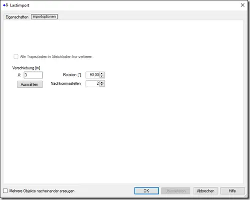
Task: Increase Rotation value with up arrow
Action: [x=102, y=73]
